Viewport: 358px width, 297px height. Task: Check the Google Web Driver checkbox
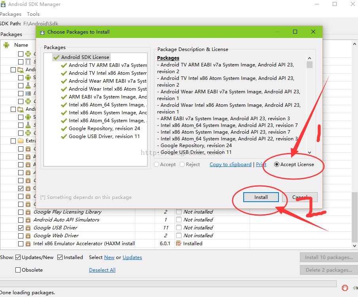click(x=21, y=236)
